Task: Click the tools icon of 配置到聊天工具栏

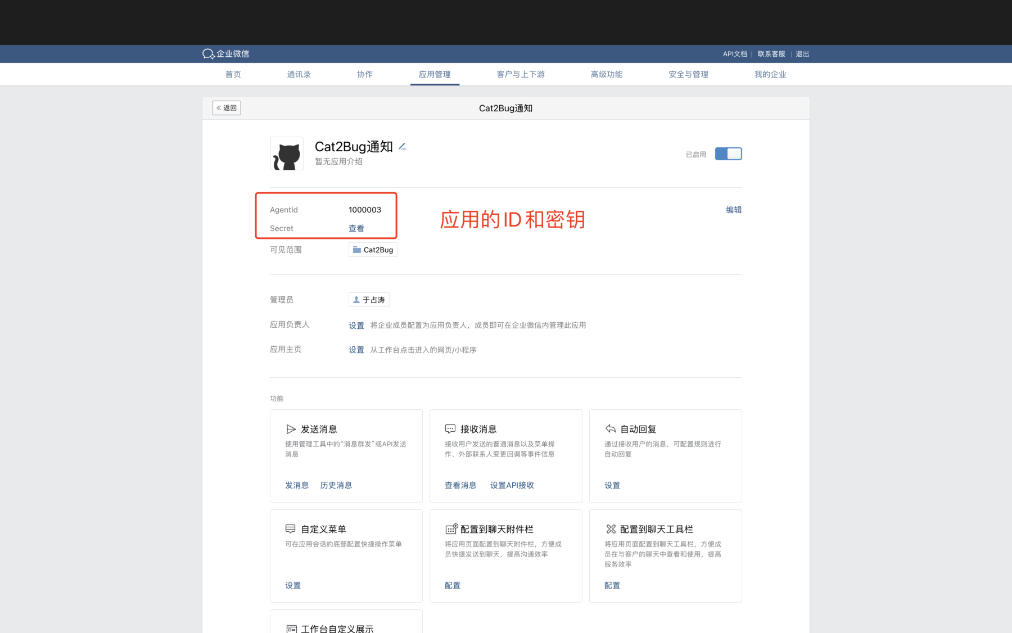Action: [611, 529]
